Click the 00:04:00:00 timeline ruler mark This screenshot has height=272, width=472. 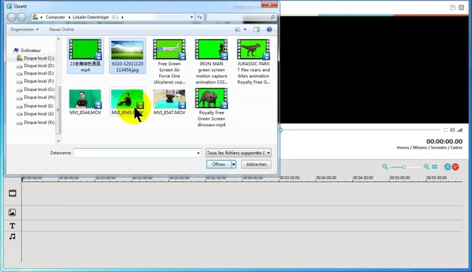coord(326,178)
